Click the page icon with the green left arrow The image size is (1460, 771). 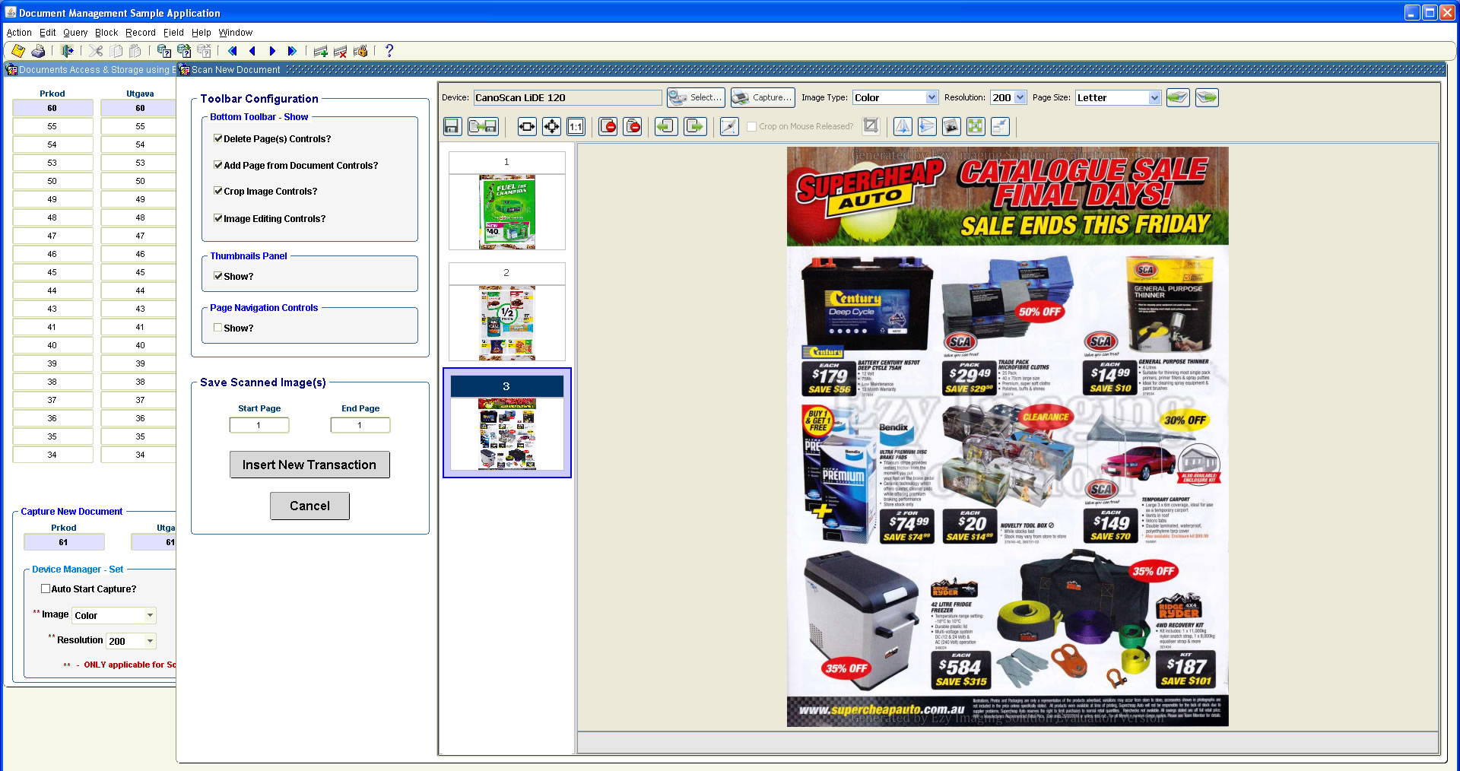click(x=666, y=126)
